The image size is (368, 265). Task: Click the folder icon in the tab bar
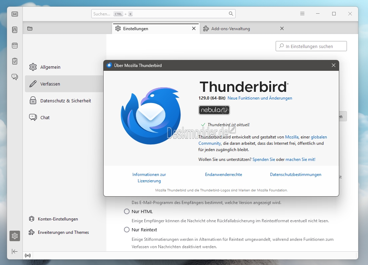[x=30, y=29]
